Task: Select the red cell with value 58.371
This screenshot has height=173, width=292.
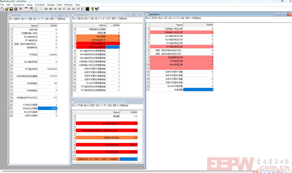Action: 129,145
